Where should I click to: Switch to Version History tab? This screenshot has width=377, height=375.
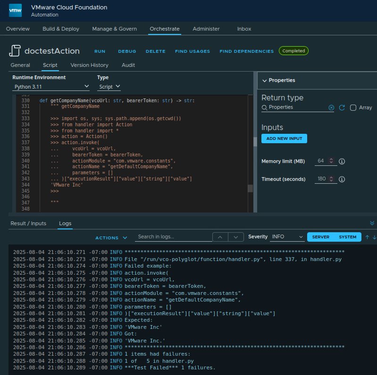click(x=90, y=65)
